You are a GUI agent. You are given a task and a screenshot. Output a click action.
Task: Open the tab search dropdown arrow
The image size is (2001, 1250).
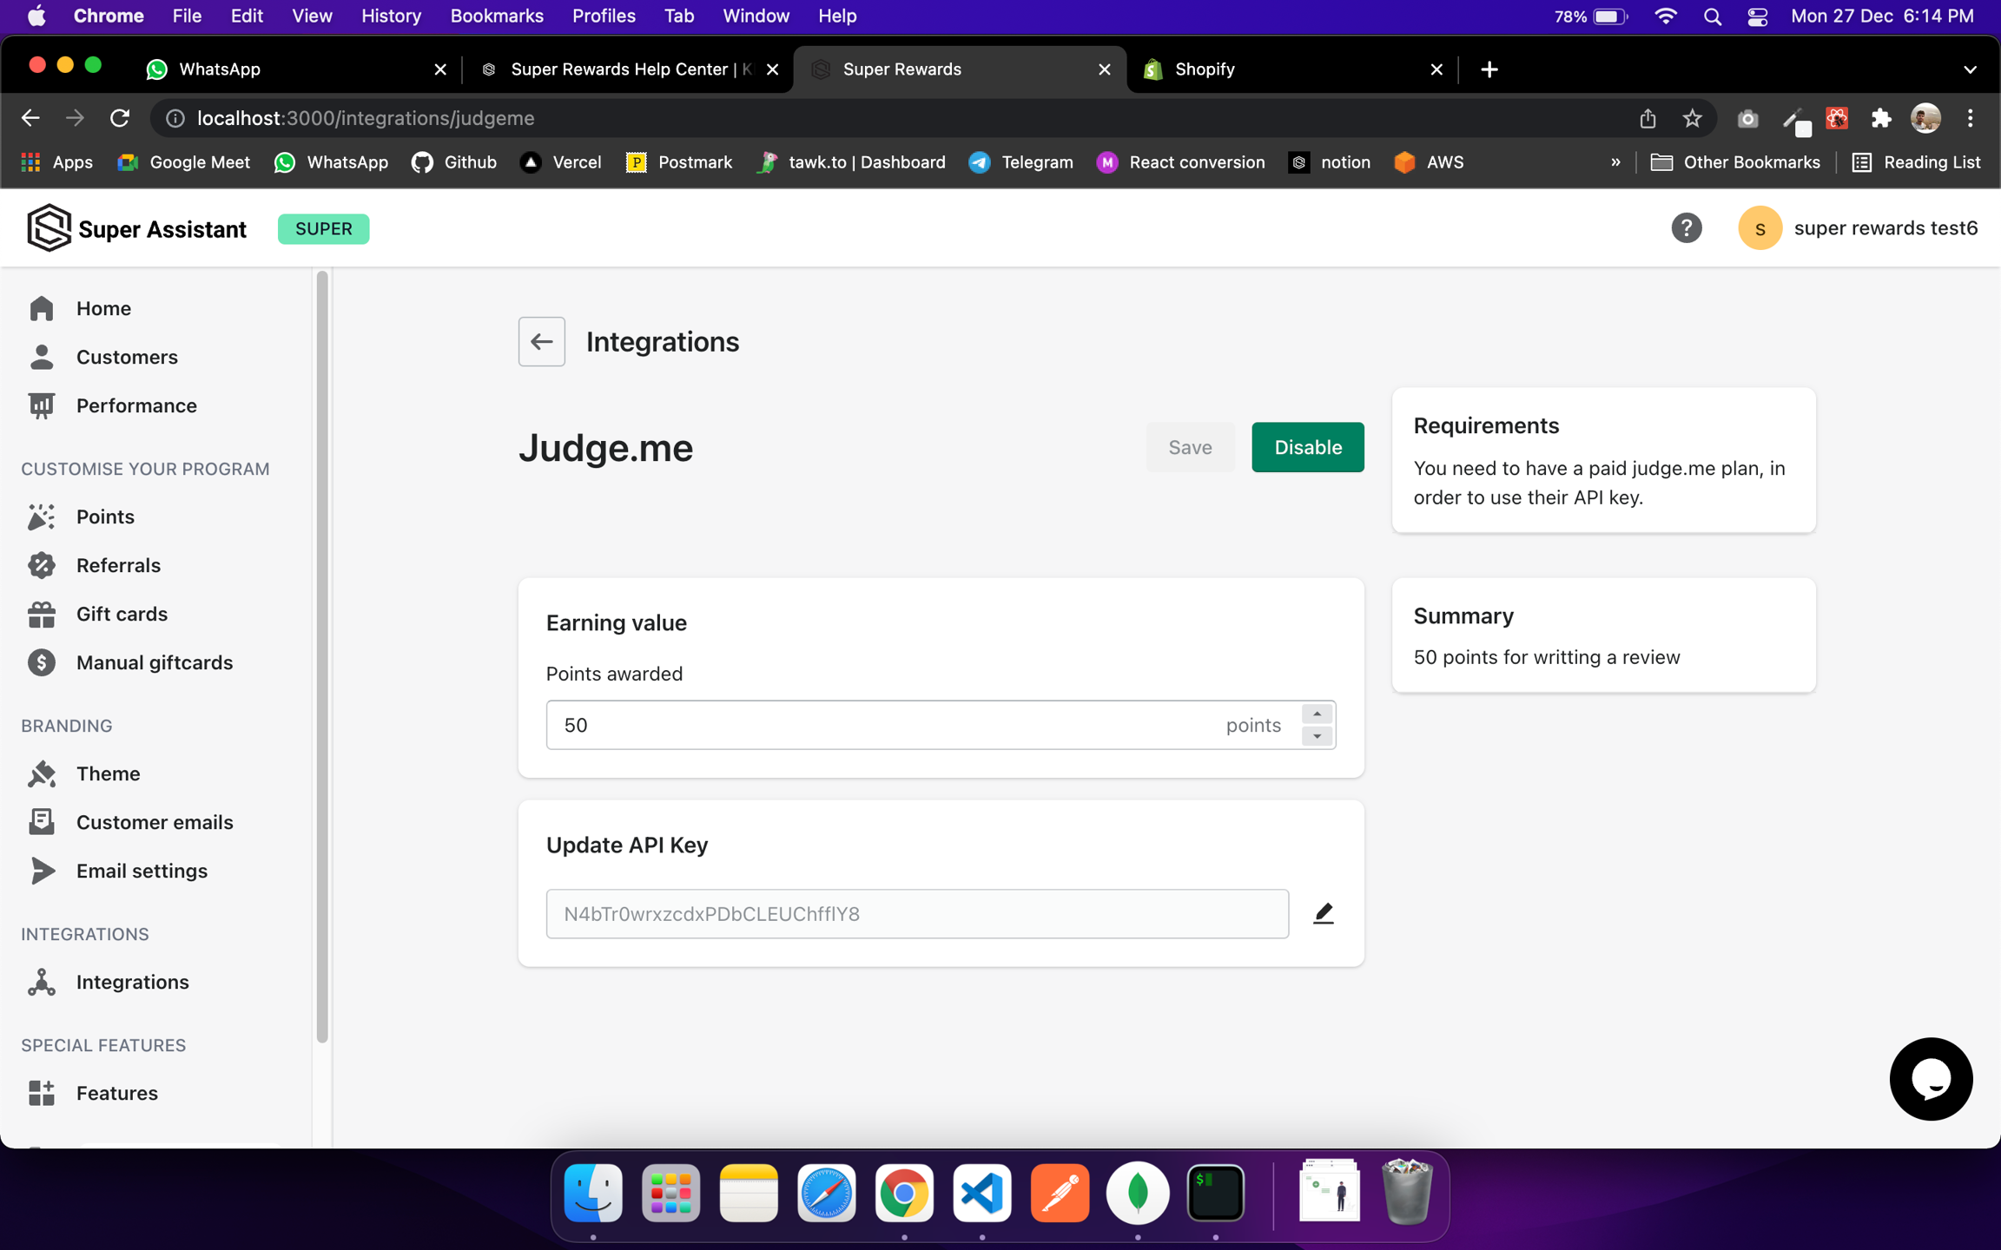point(1970,69)
